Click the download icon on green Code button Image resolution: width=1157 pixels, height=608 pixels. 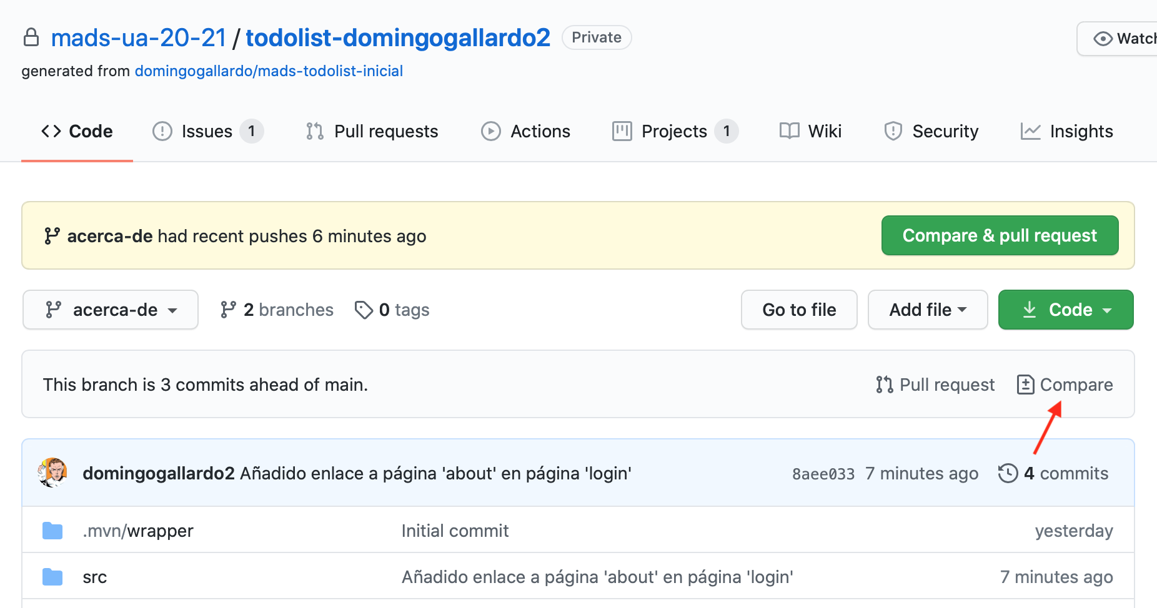pos(1030,310)
